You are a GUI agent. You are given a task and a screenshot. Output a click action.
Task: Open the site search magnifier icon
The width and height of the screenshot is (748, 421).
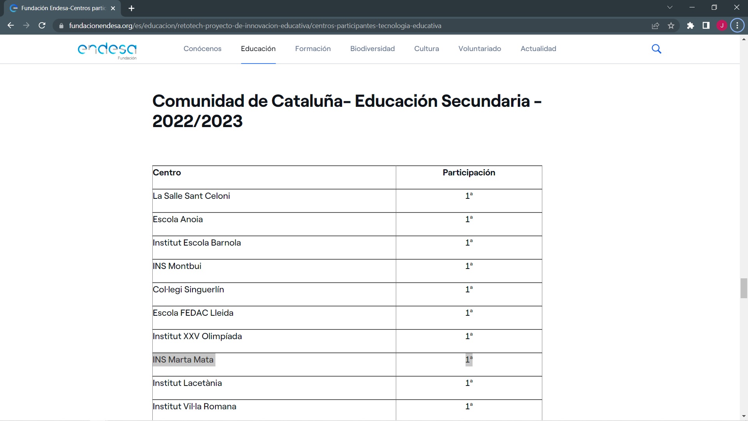tap(656, 49)
